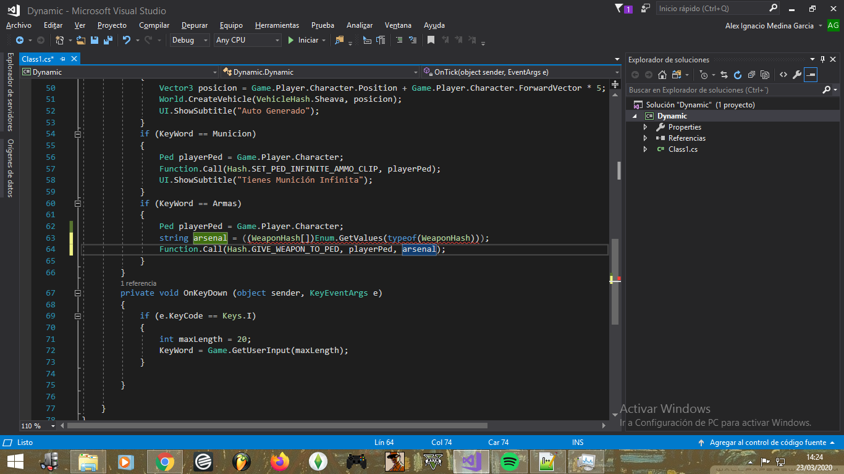Collapse the Dynamic project node

pyautogui.click(x=635, y=116)
